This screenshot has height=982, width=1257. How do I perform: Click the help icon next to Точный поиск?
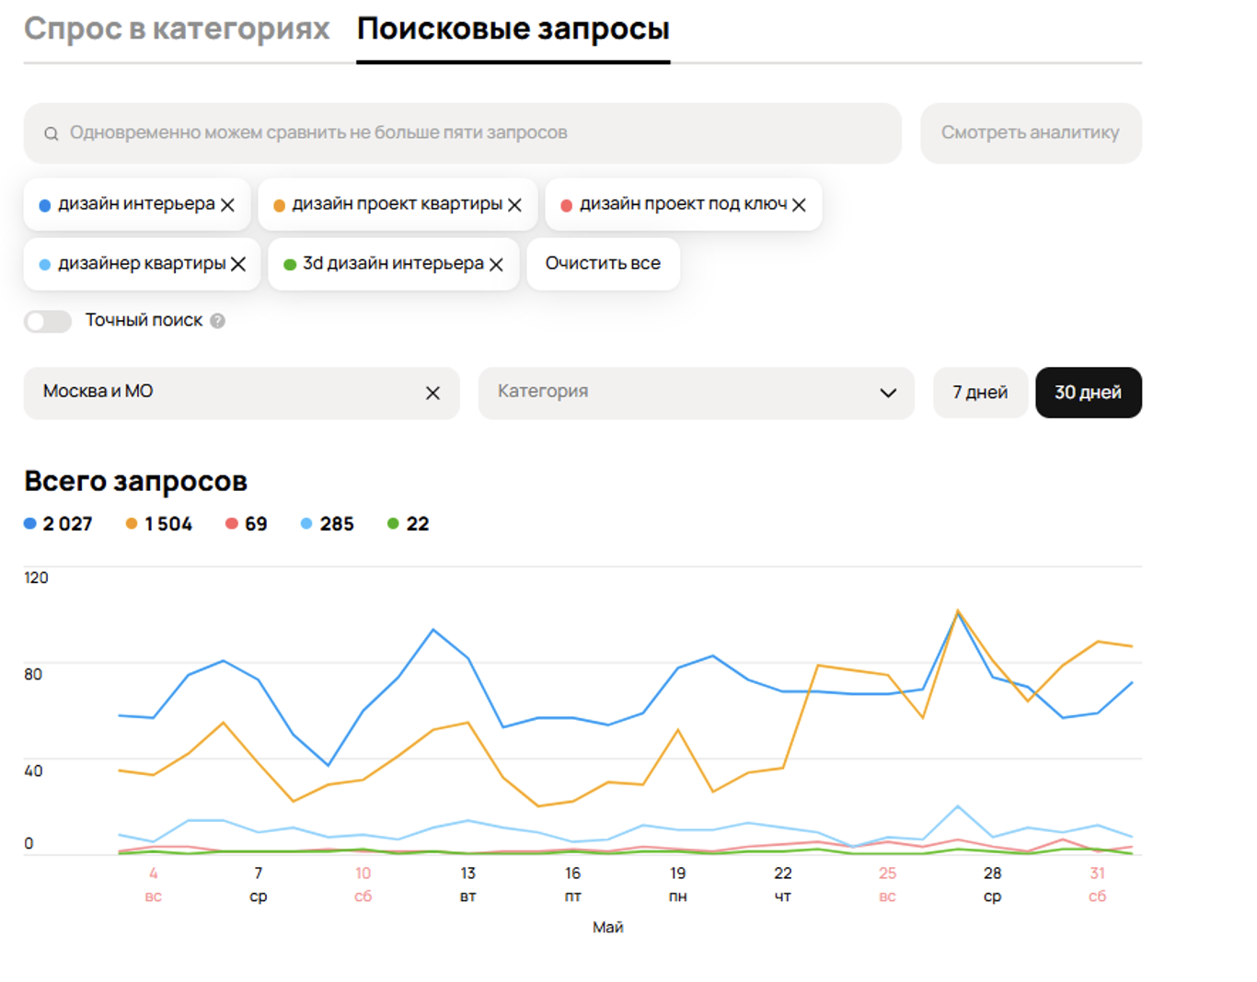[217, 321]
